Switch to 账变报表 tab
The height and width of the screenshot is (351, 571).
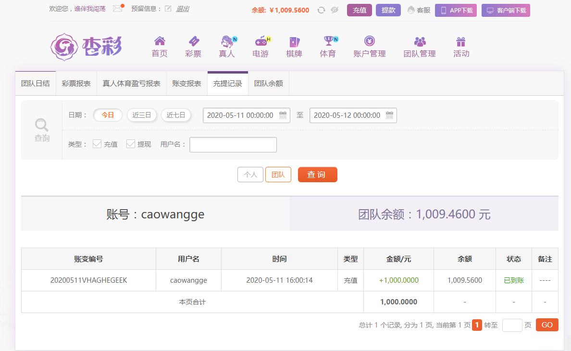(x=187, y=83)
